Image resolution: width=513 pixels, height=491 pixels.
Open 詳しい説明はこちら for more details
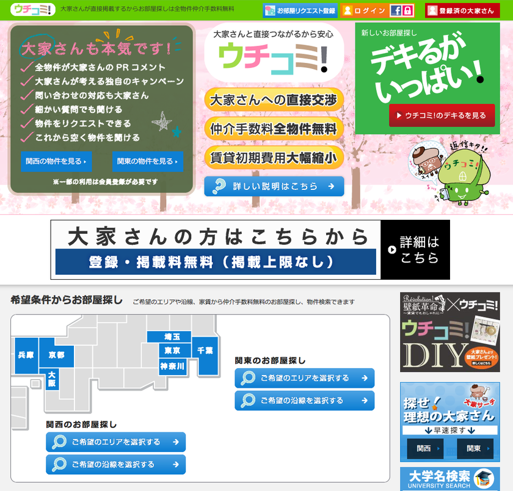[274, 186]
